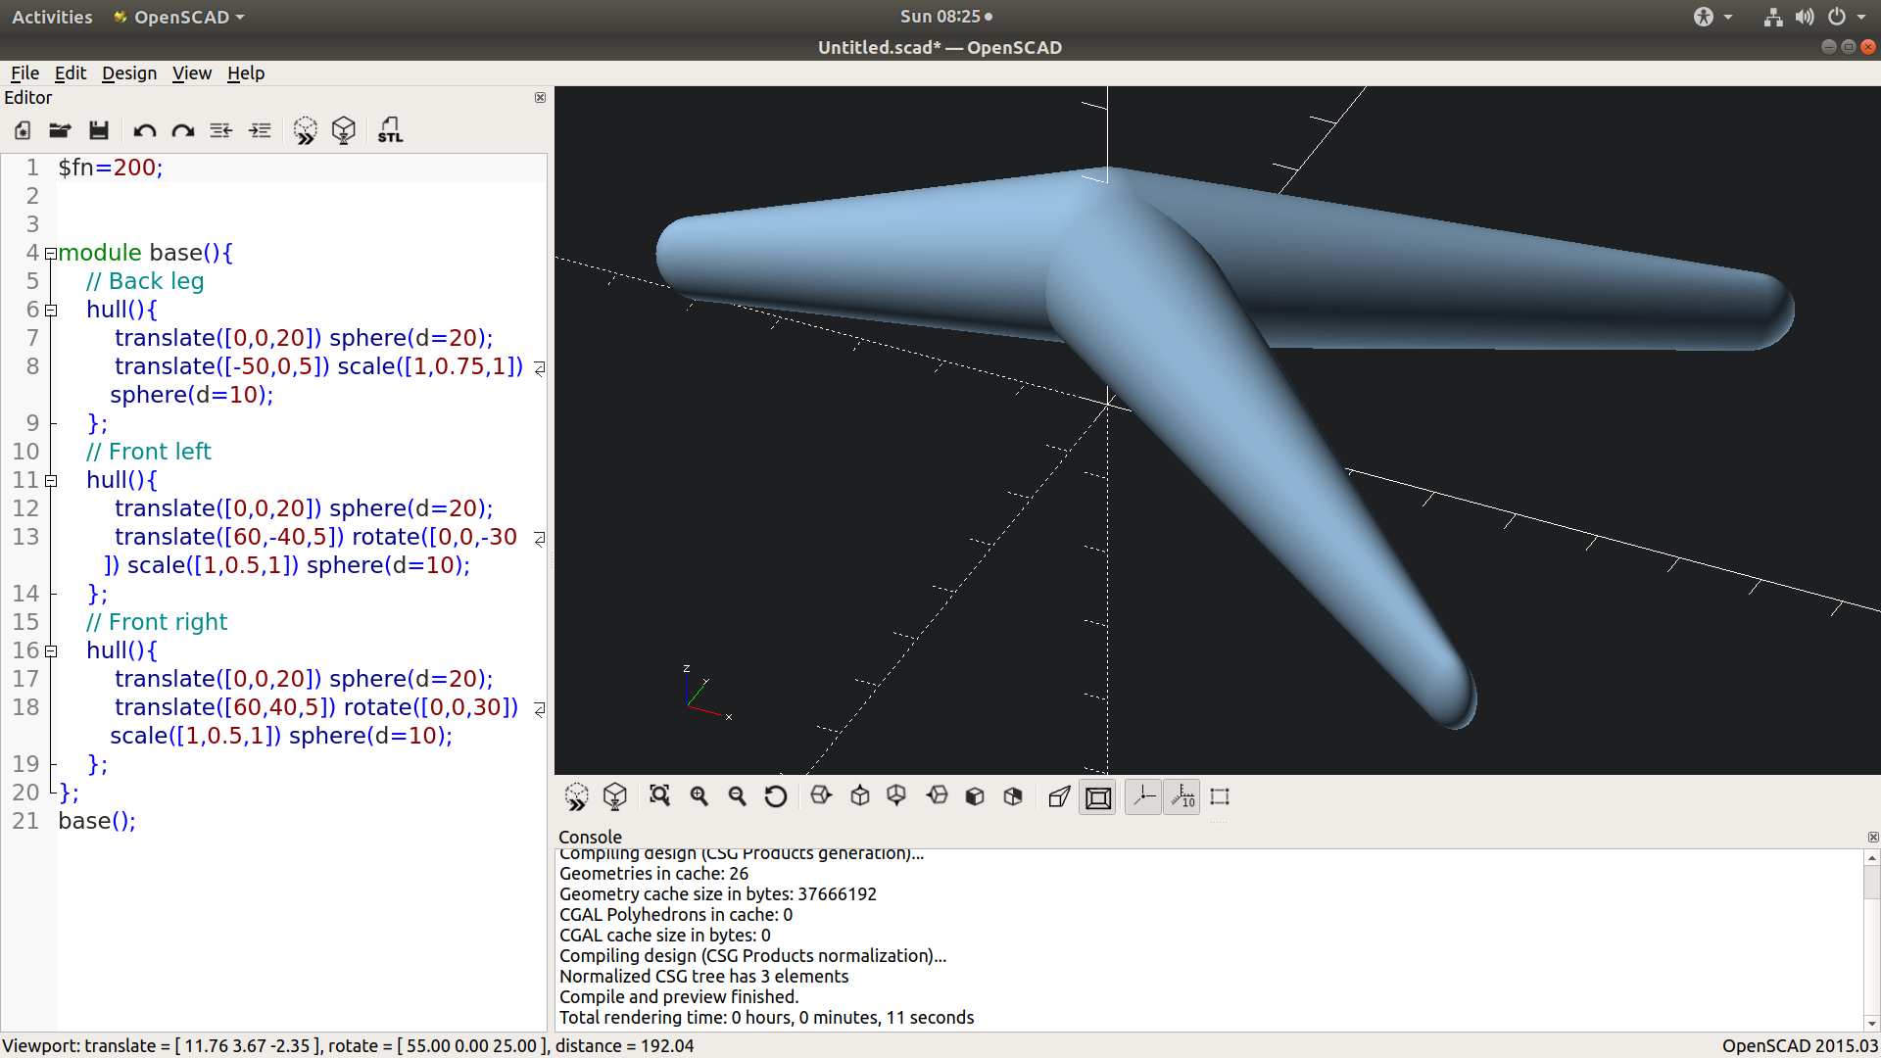Collapse the base module code fold
This screenshot has height=1058, width=1881.
click(50, 253)
